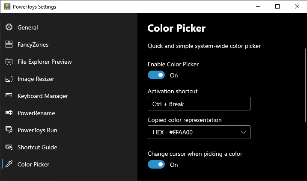Click the vertical scrollbar on settings page
The height and width of the screenshot is (181, 307).
306,85
